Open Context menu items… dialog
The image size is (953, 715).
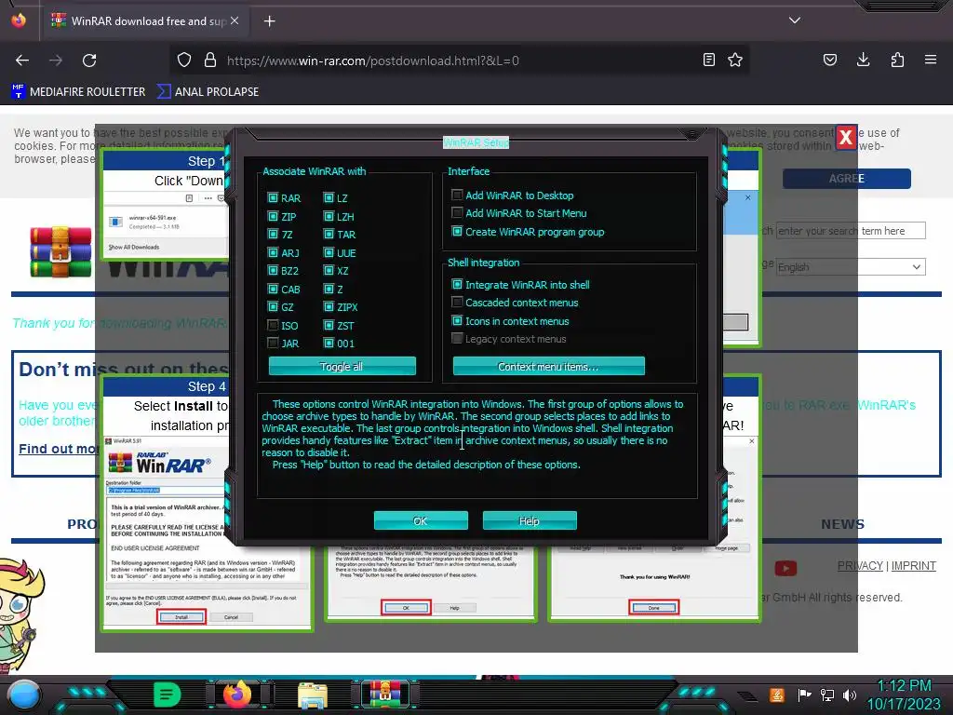point(549,366)
